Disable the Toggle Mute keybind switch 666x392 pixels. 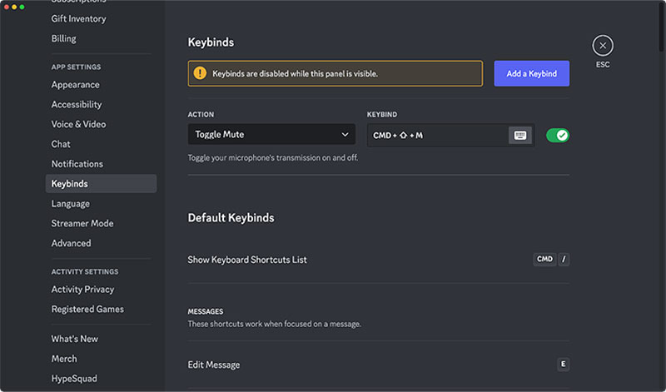tap(557, 135)
